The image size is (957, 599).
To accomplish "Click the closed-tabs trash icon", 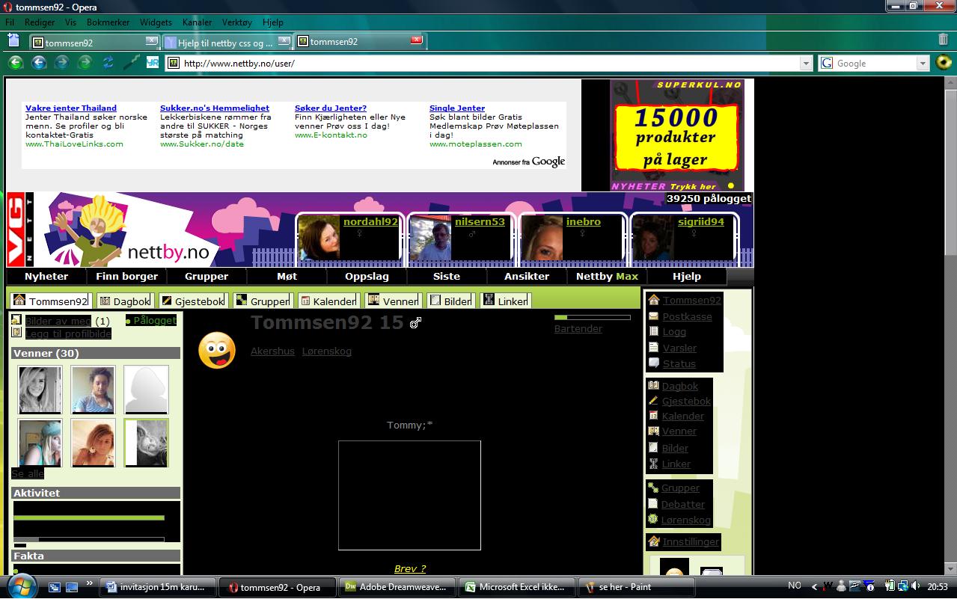I will [944, 40].
